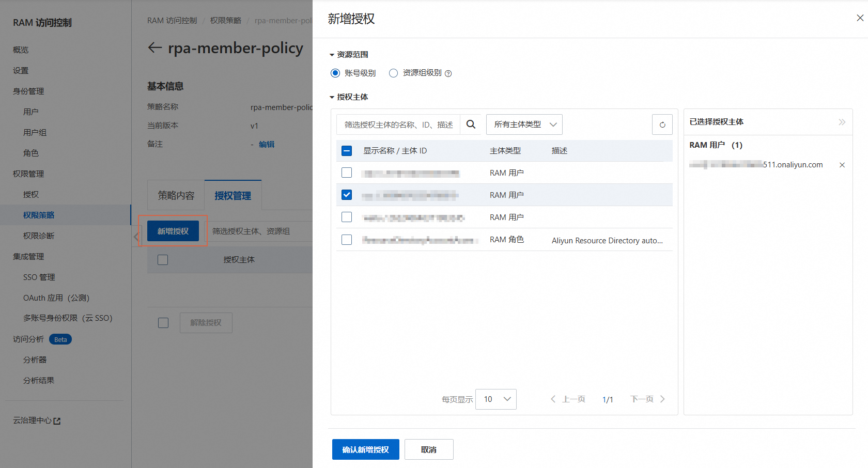This screenshot has height=468, width=868.
Task: Click the 确认新增授权 button
Action: point(366,449)
